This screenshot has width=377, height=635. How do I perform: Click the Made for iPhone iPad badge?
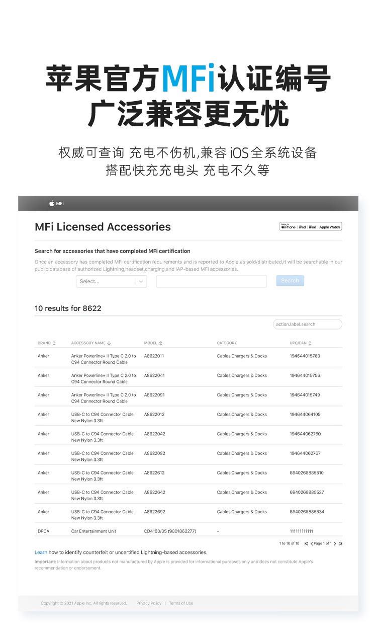[311, 227]
